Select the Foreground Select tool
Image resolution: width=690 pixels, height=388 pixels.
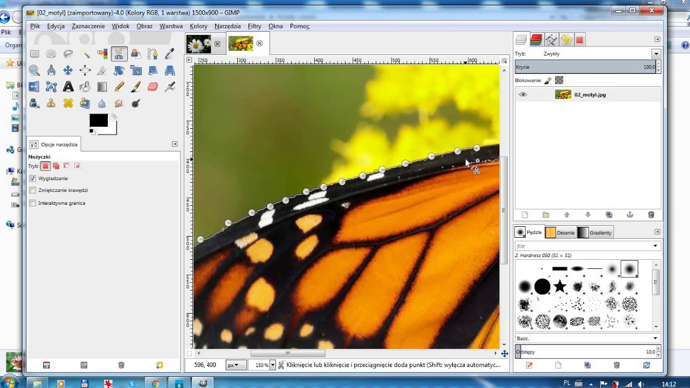pos(136,53)
